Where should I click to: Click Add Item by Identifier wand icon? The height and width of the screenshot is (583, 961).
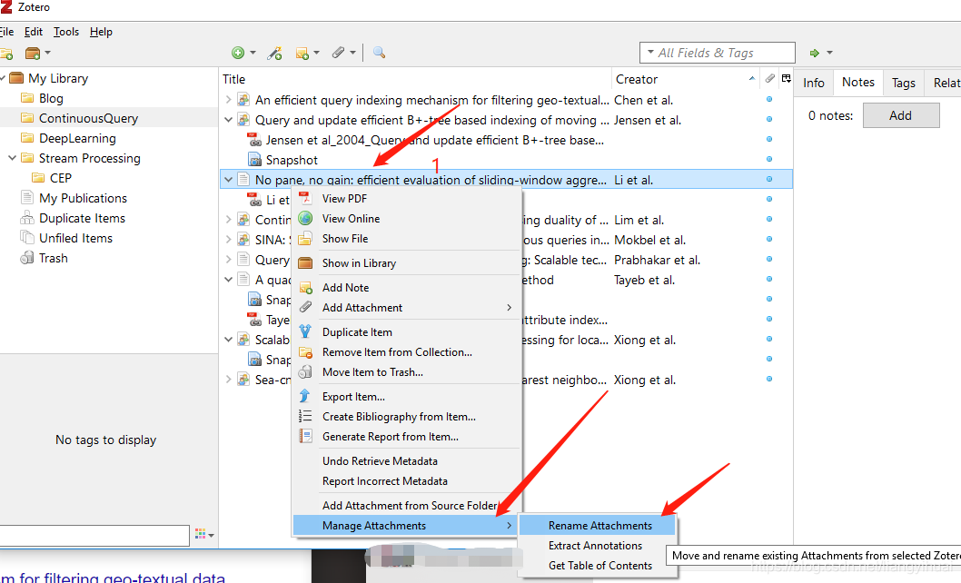274,54
